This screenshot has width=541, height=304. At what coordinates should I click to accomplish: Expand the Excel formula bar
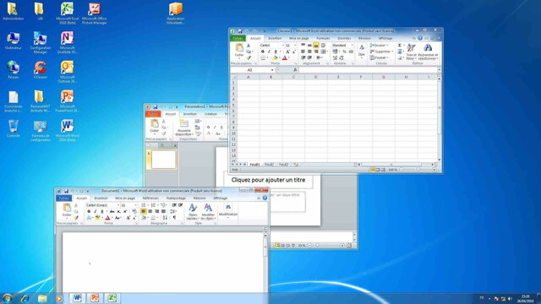tap(440, 70)
